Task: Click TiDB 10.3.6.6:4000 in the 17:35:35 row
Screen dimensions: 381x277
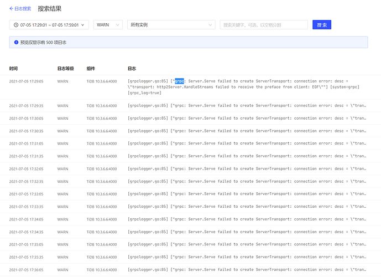Action: click(102, 257)
